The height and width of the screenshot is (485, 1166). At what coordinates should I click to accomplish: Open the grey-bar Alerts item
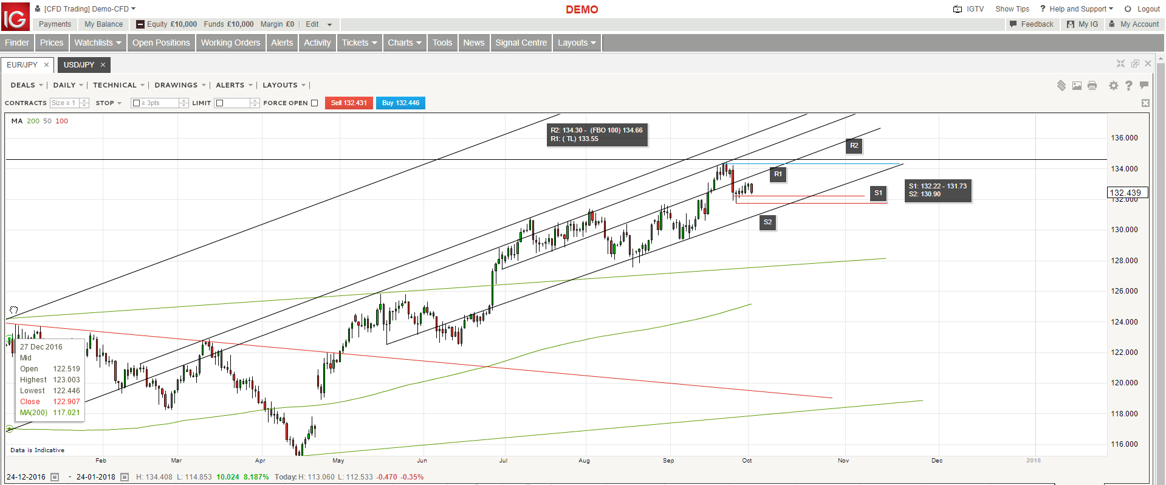point(282,43)
